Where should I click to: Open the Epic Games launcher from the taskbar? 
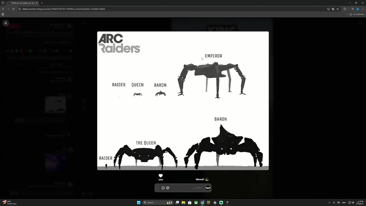tap(228, 203)
